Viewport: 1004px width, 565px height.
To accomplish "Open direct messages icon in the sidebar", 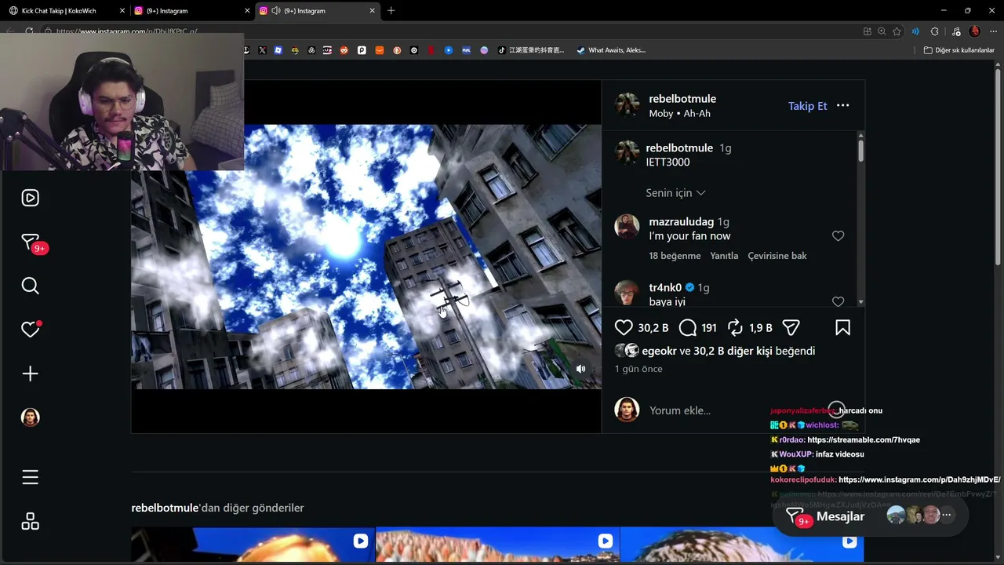I will (30, 242).
